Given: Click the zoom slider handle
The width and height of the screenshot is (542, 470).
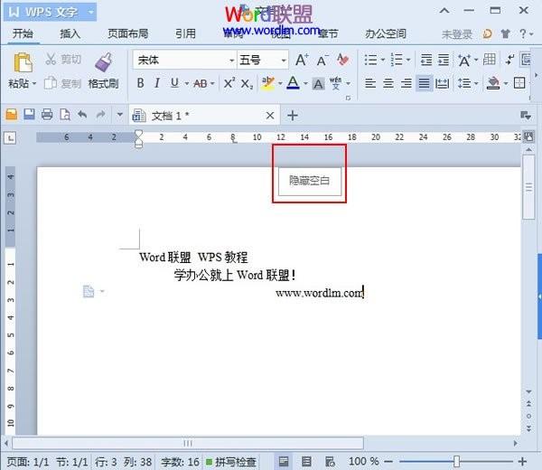Looking at the screenshot, I should (456, 461).
